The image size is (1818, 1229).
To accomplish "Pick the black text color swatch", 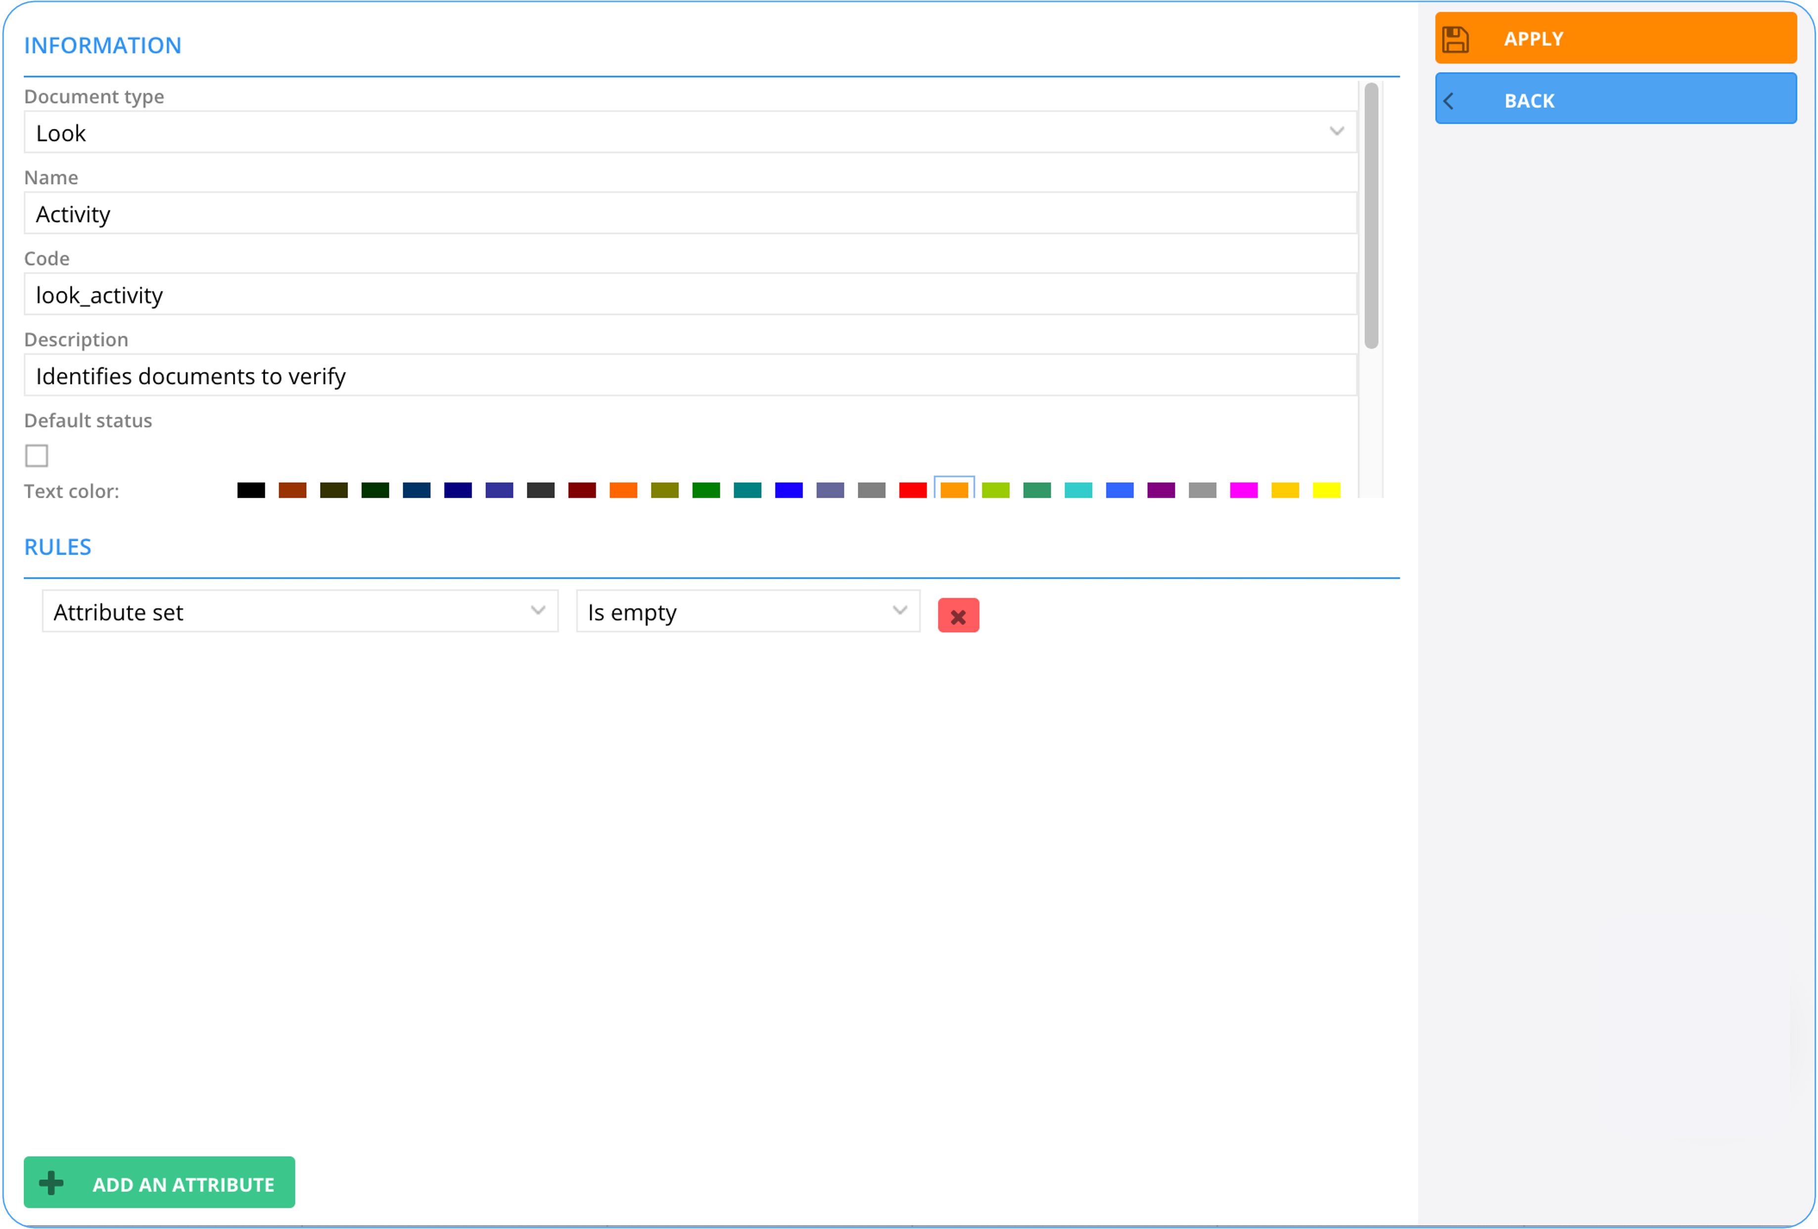I will (251, 490).
